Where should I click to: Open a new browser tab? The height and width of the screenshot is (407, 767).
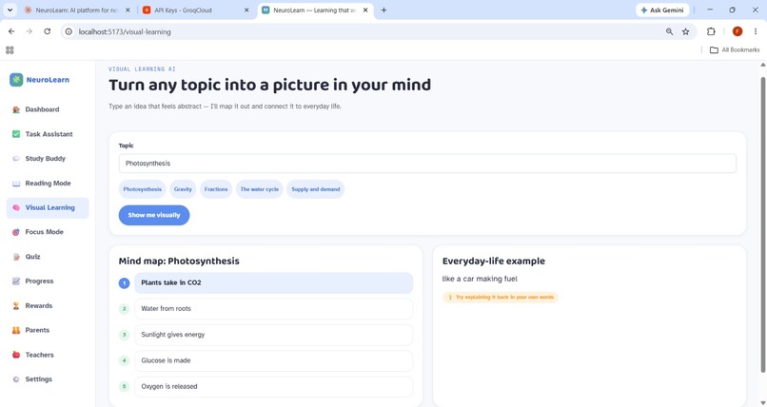384,10
